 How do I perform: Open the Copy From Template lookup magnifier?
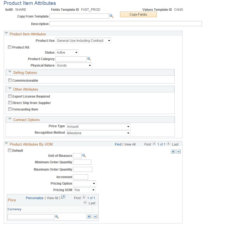[111, 16]
